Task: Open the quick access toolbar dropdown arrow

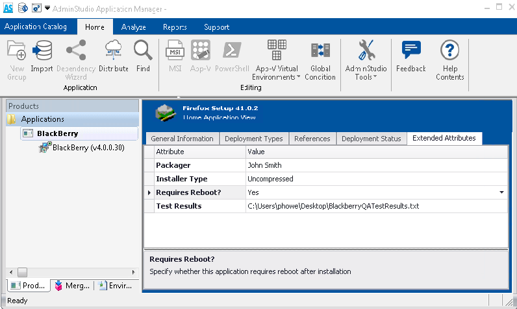Action: (x=47, y=8)
